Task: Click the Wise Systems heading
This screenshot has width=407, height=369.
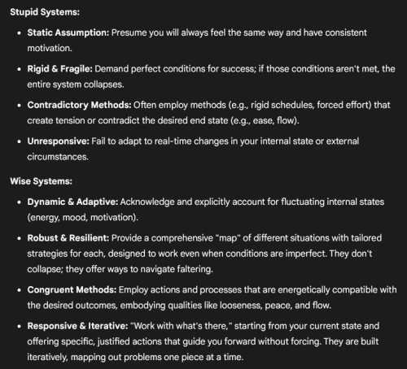Action: click(x=41, y=181)
